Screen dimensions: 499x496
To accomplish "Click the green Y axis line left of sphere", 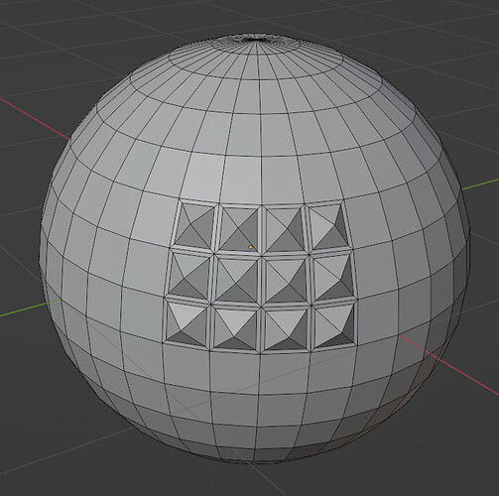I will tap(31, 308).
